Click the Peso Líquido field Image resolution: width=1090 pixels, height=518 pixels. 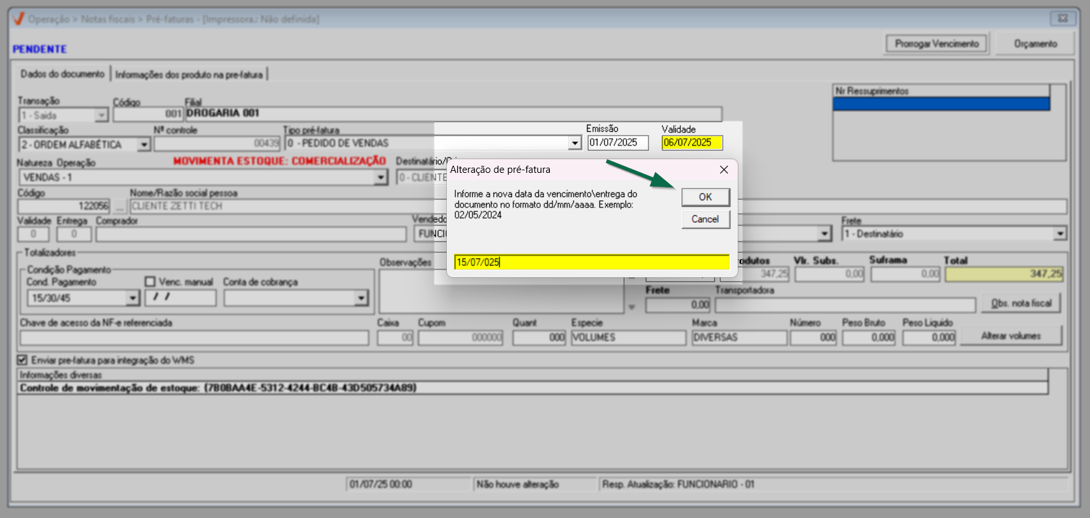930,337
